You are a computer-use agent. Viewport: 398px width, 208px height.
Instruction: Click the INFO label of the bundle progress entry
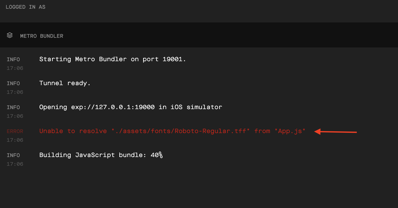point(13,155)
